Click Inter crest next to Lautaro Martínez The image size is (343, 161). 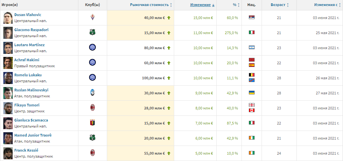coord(92,47)
